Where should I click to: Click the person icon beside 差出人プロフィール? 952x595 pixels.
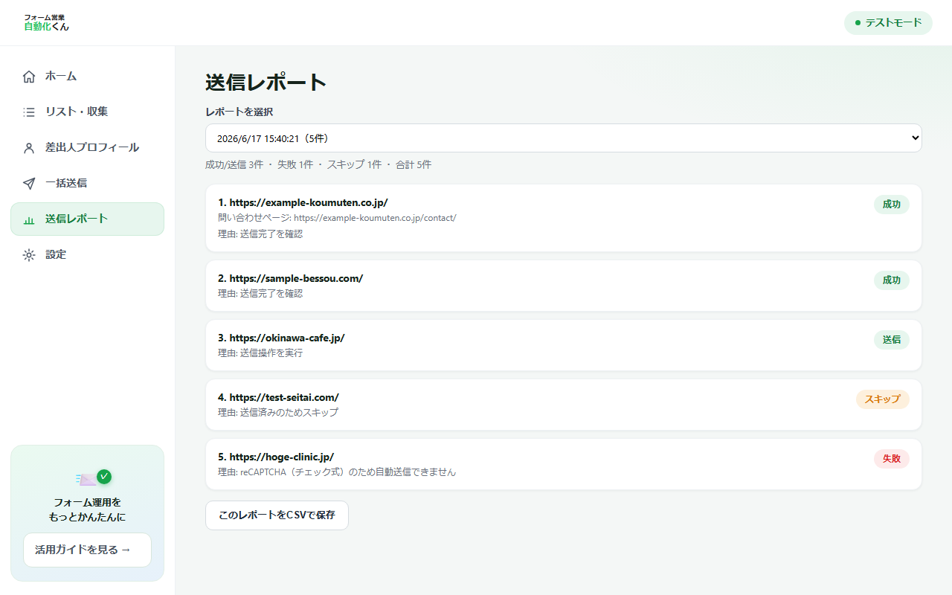click(29, 148)
